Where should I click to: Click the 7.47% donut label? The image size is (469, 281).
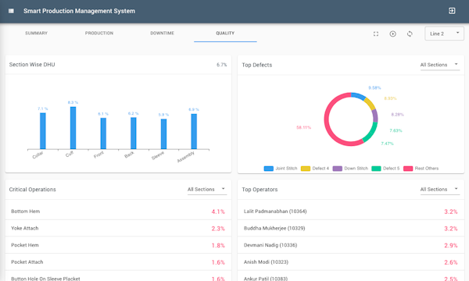tap(388, 144)
